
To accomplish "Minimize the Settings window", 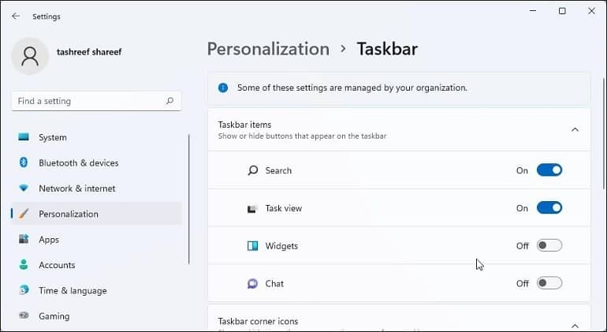I will [533, 11].
